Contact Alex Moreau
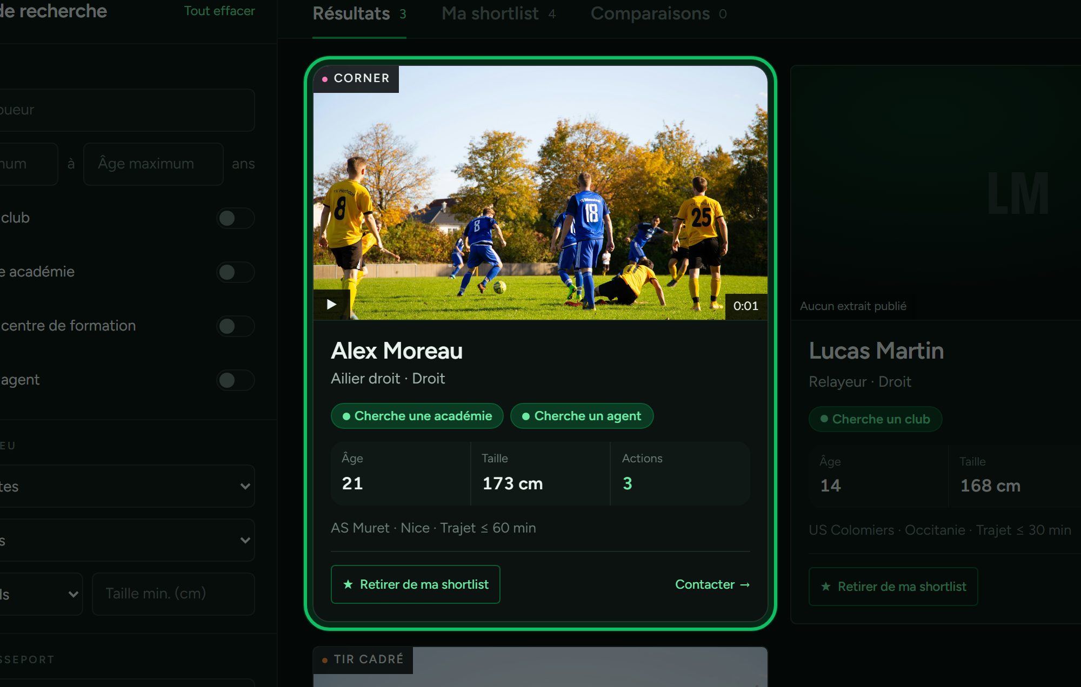The width and height of the screenshot is (1081, 687). (x=712, y=584)
